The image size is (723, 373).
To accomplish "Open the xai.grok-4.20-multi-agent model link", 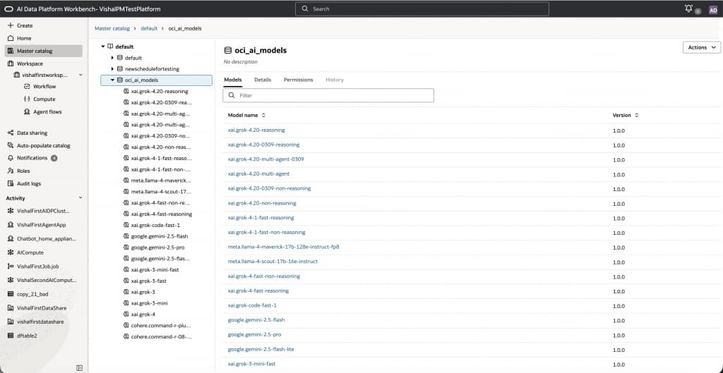I will tap(258, 174).
